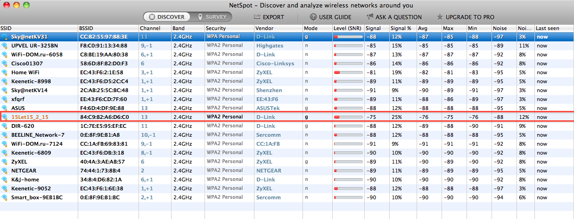Sort by Max column header
This screenshot has width=574, height=219.
pos(453,28)
